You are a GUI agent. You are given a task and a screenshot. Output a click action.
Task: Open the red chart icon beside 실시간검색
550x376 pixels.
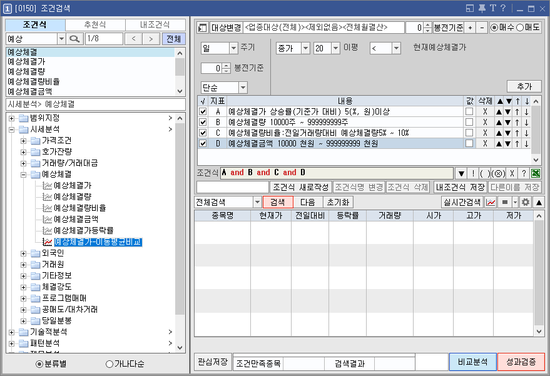491,202
